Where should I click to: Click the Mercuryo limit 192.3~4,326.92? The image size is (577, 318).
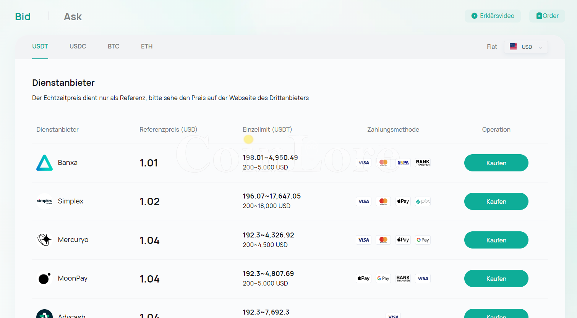[268, 235]
